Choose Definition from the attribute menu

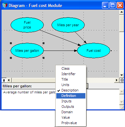tap(71, 96)
